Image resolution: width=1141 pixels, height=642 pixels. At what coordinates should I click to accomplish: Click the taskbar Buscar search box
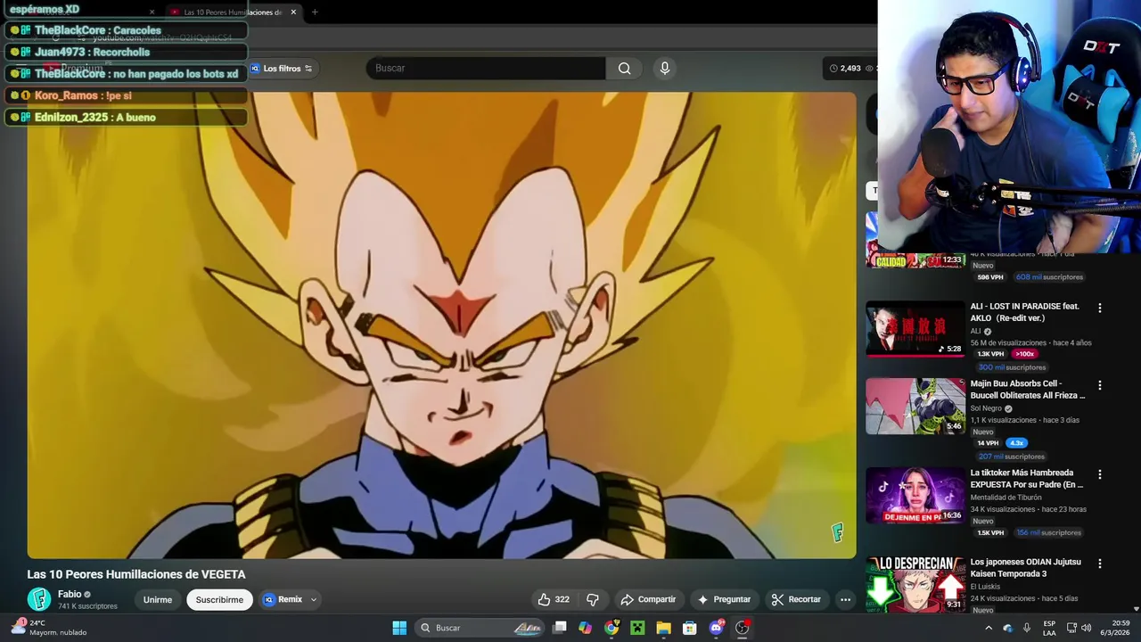coord(481,628)
